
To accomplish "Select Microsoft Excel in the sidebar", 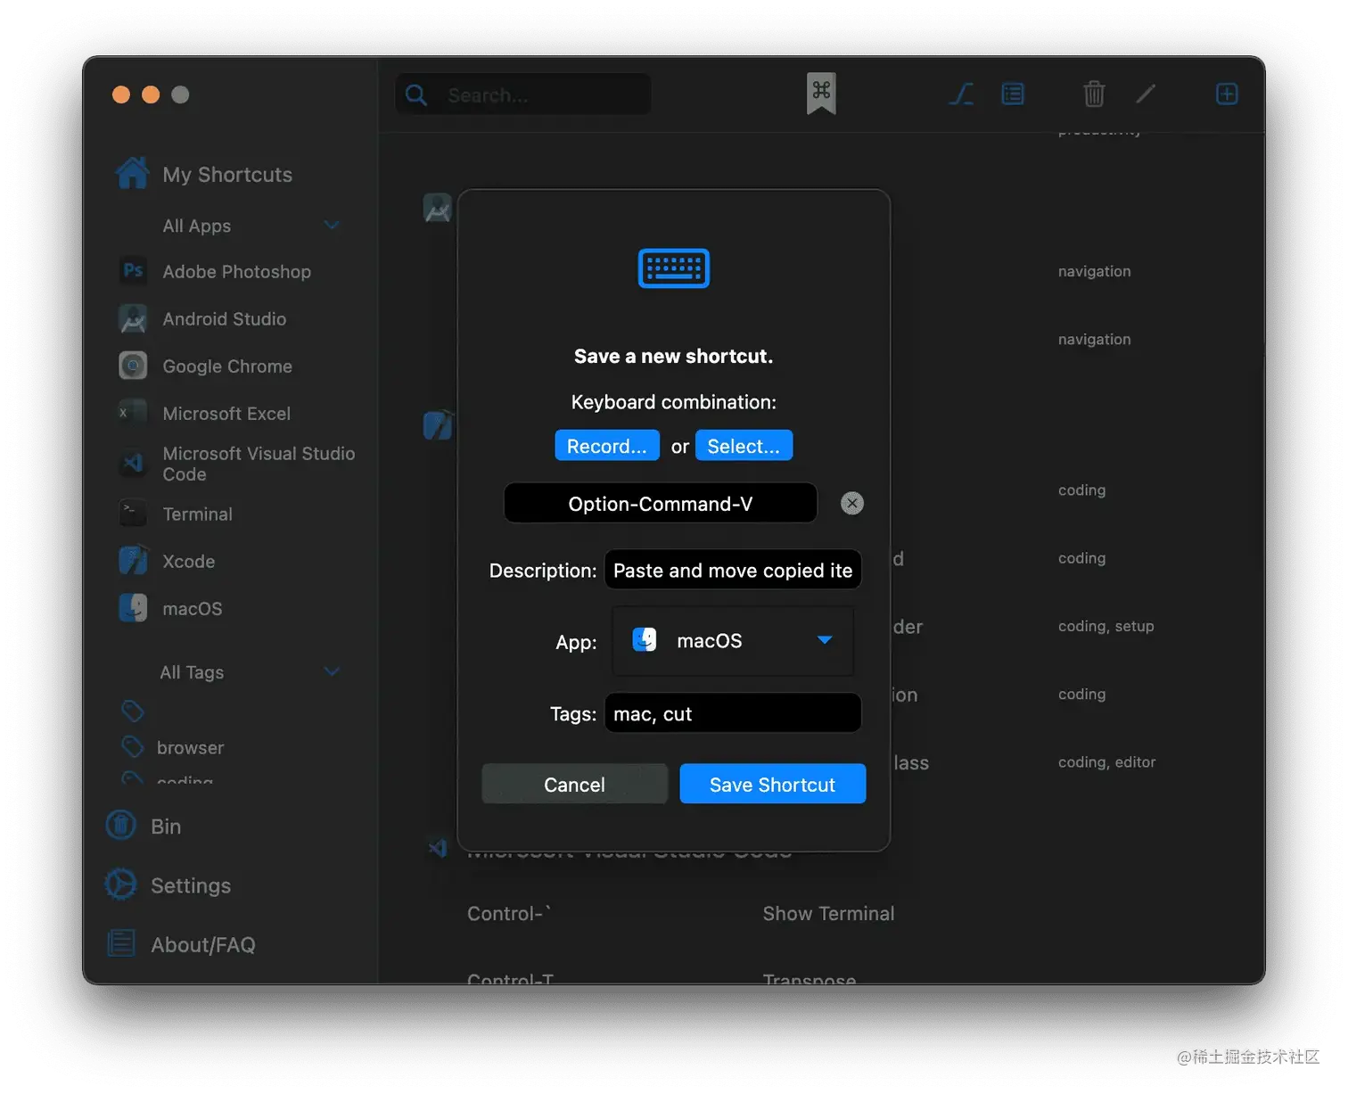I will [x=205, y=413].
